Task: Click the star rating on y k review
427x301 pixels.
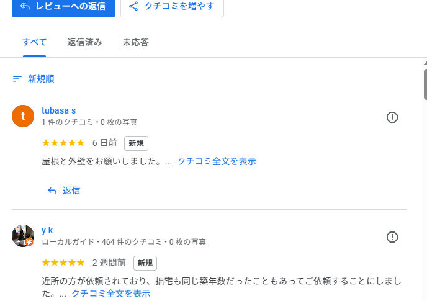Action: [x=63, y=263]
